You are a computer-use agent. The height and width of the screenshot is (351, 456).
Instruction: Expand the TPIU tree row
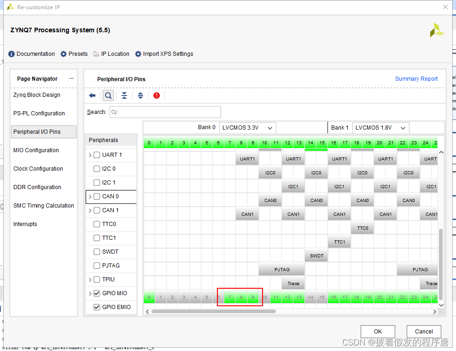[90, 280]
